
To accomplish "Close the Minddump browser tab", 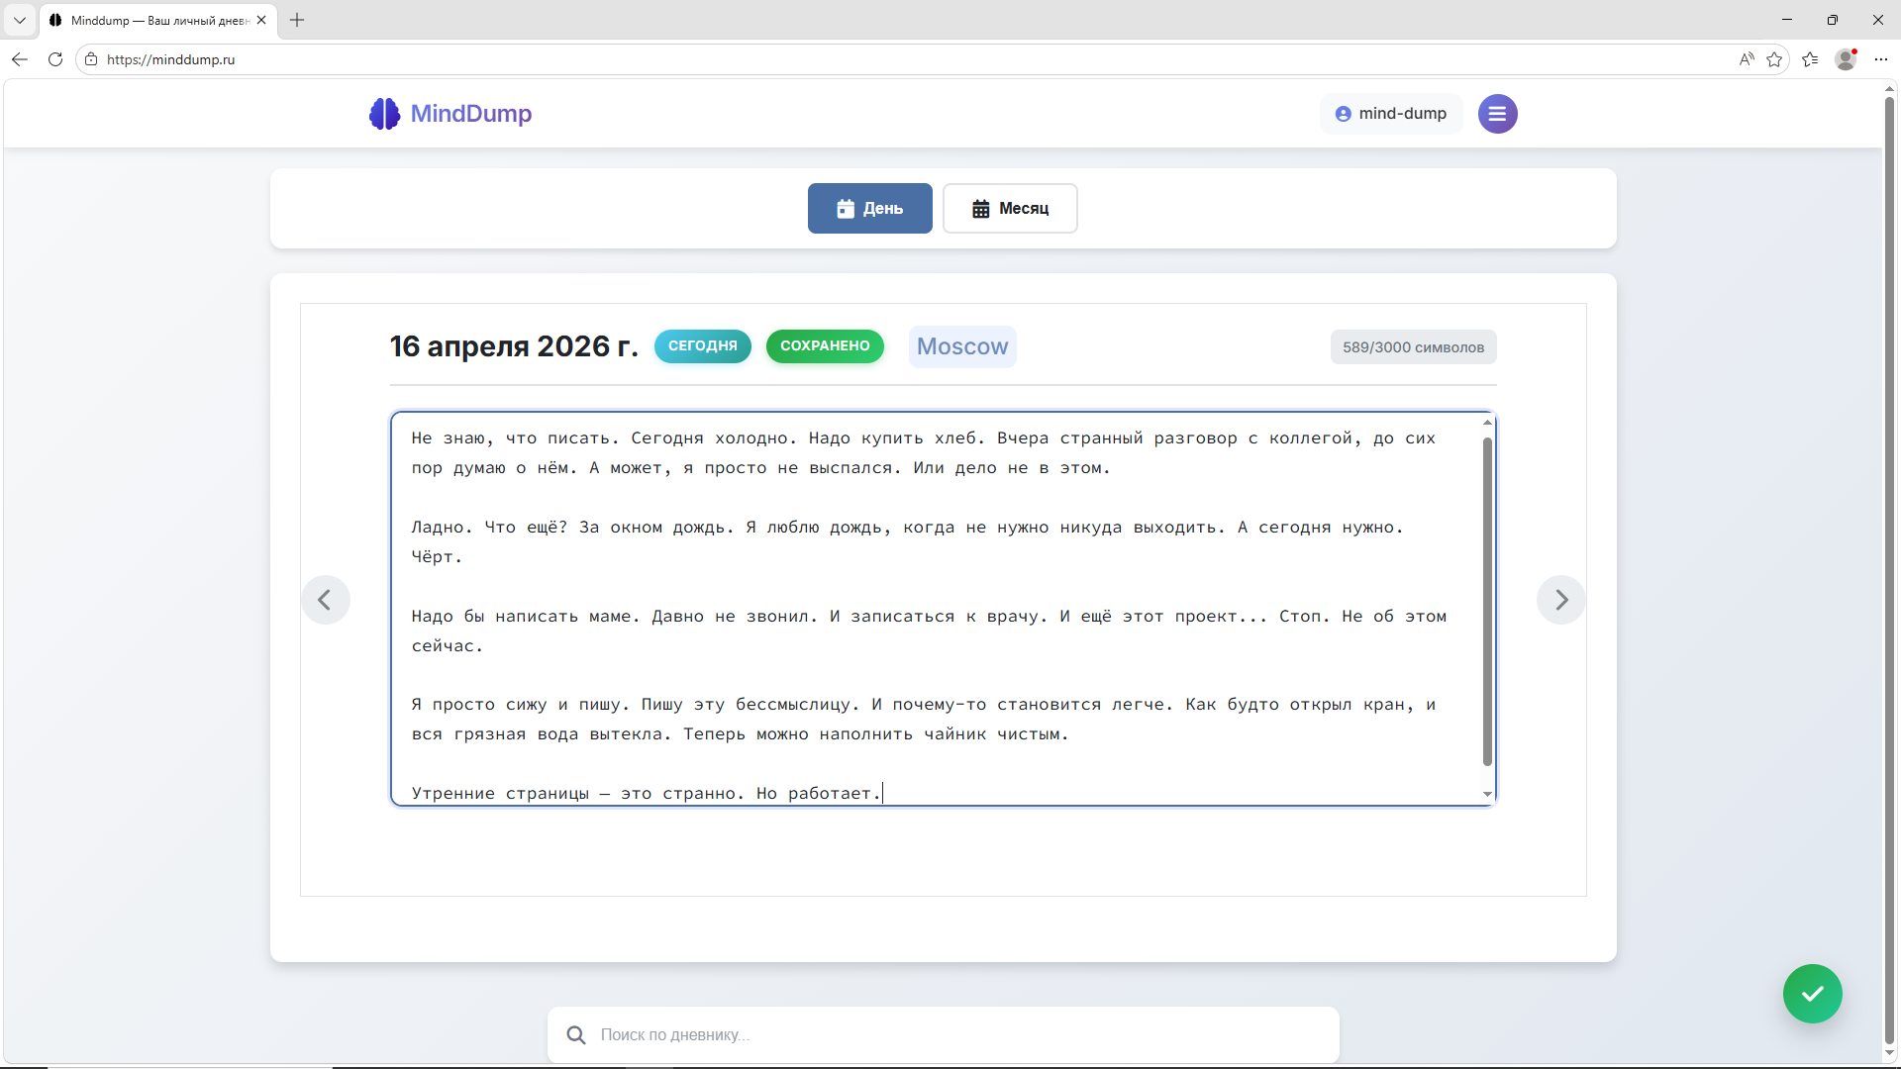I will click(261, 20).
